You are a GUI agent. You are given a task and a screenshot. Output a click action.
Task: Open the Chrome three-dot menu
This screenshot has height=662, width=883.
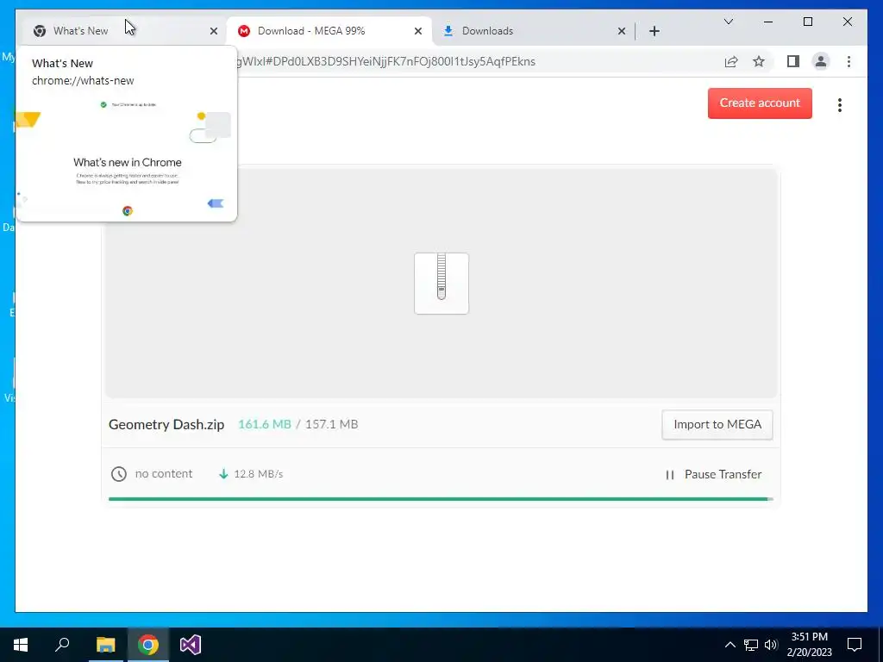(x=849, y=61)
